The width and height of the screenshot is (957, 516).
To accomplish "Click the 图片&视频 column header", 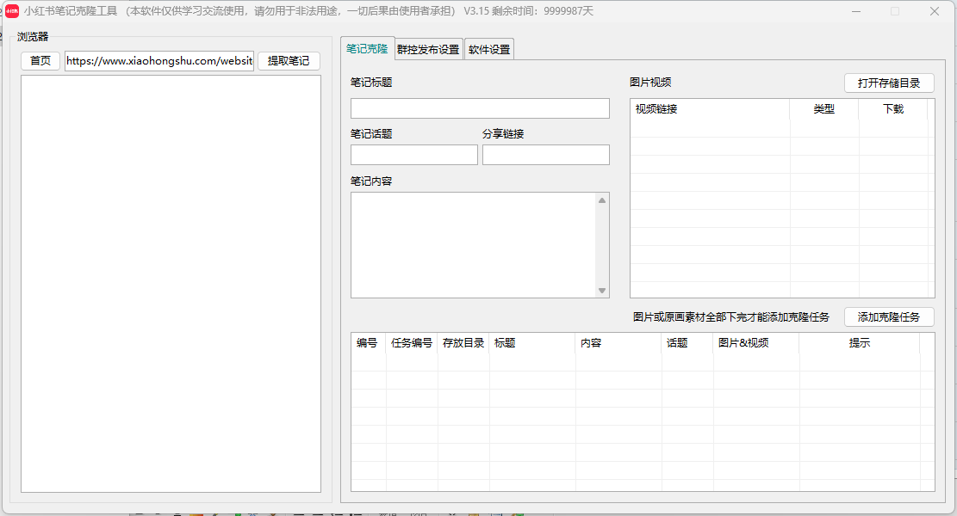I will click(756, 343).
